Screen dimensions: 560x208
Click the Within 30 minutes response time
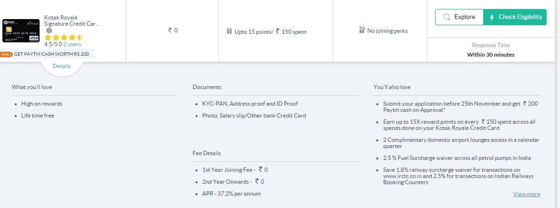[x=491, y=55]
